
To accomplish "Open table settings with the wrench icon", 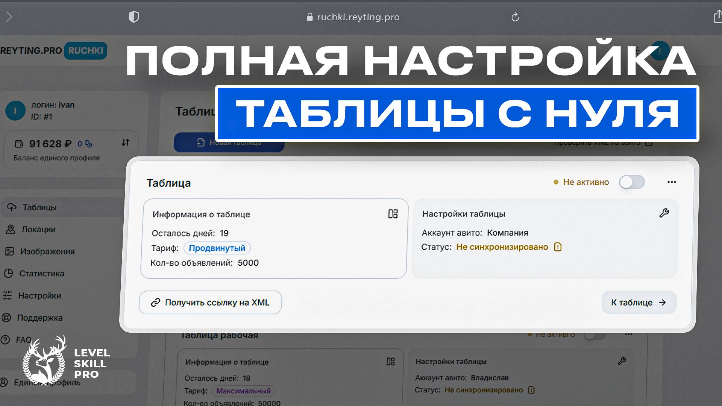I will tap(664, 213).
